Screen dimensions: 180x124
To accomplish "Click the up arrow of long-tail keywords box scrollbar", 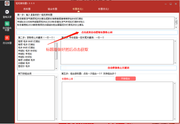I will [x=175, y=41].
